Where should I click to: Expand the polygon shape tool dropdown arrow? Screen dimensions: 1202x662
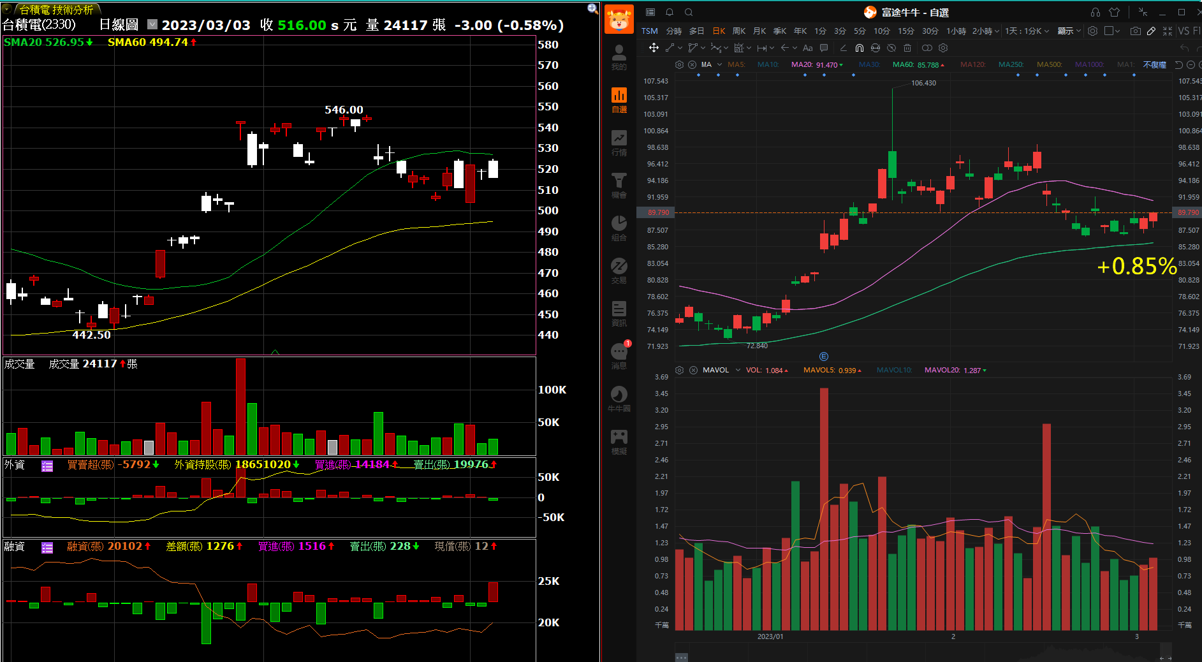[703, 48]
